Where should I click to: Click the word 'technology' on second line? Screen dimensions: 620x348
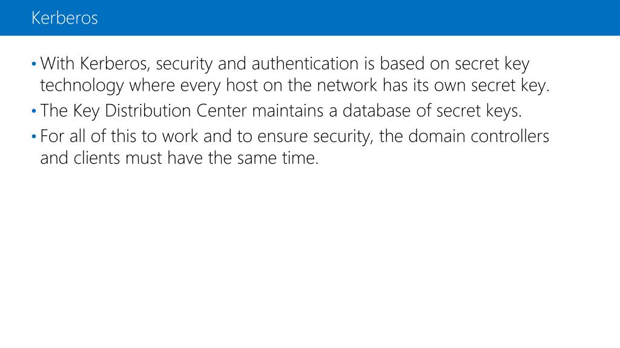[x=82, y=86]
